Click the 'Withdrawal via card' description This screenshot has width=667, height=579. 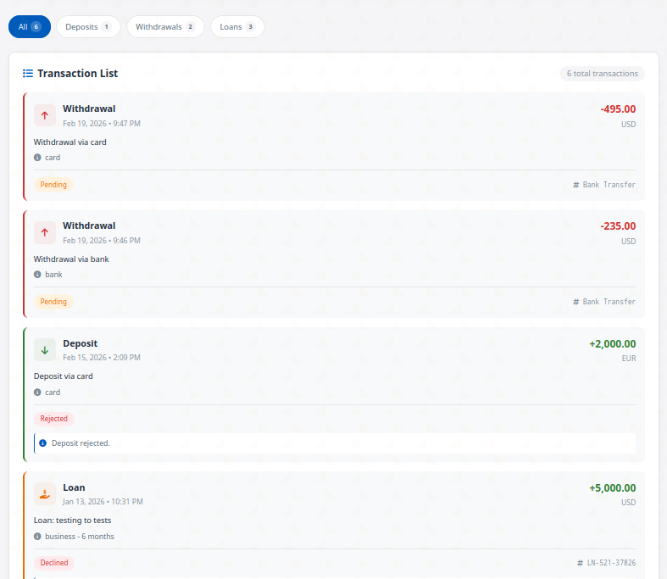[70, 142]
